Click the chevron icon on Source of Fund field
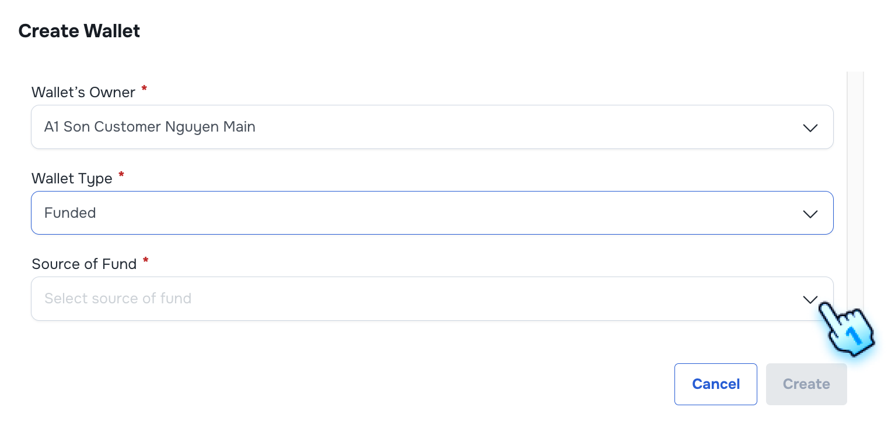895x432 pixels. click(810, 299)
